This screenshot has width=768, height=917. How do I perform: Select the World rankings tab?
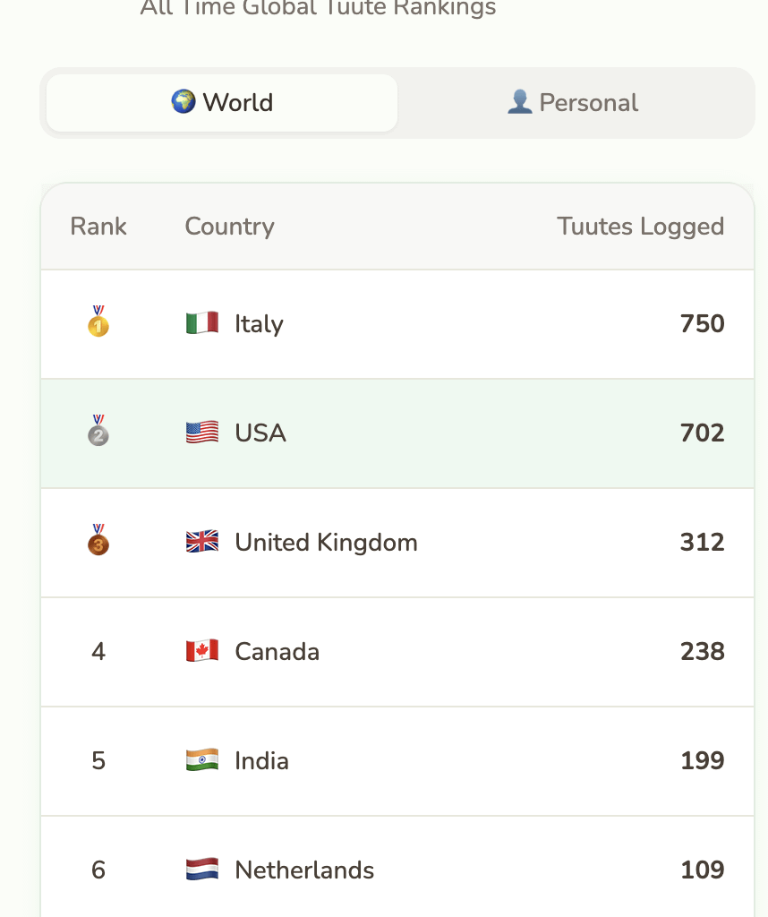pos(220,102)
